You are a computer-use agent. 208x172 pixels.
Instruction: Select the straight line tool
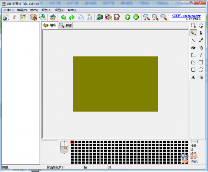click(x=193, y=40)
